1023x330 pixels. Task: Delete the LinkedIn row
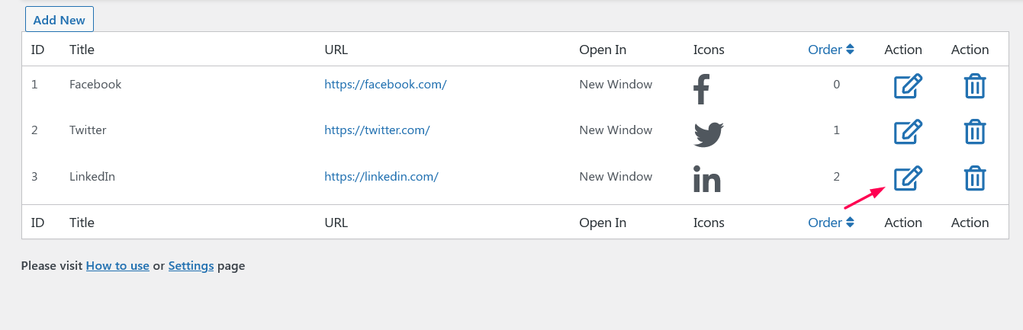[974, 178]
